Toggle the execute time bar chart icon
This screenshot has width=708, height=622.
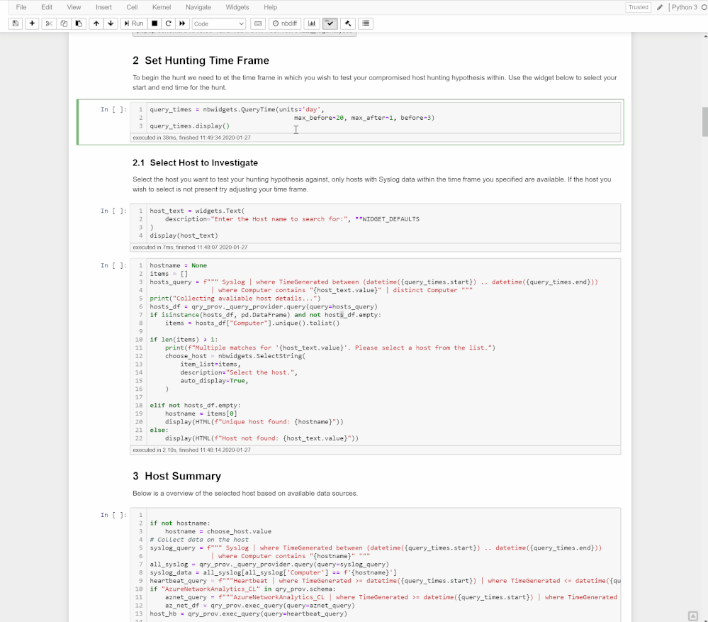pos(312,23)
